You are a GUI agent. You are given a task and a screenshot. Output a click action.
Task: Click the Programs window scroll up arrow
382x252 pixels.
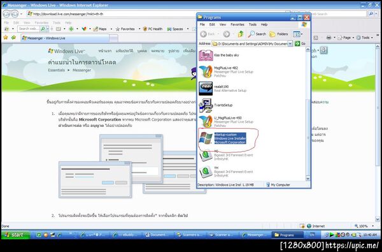308,50
